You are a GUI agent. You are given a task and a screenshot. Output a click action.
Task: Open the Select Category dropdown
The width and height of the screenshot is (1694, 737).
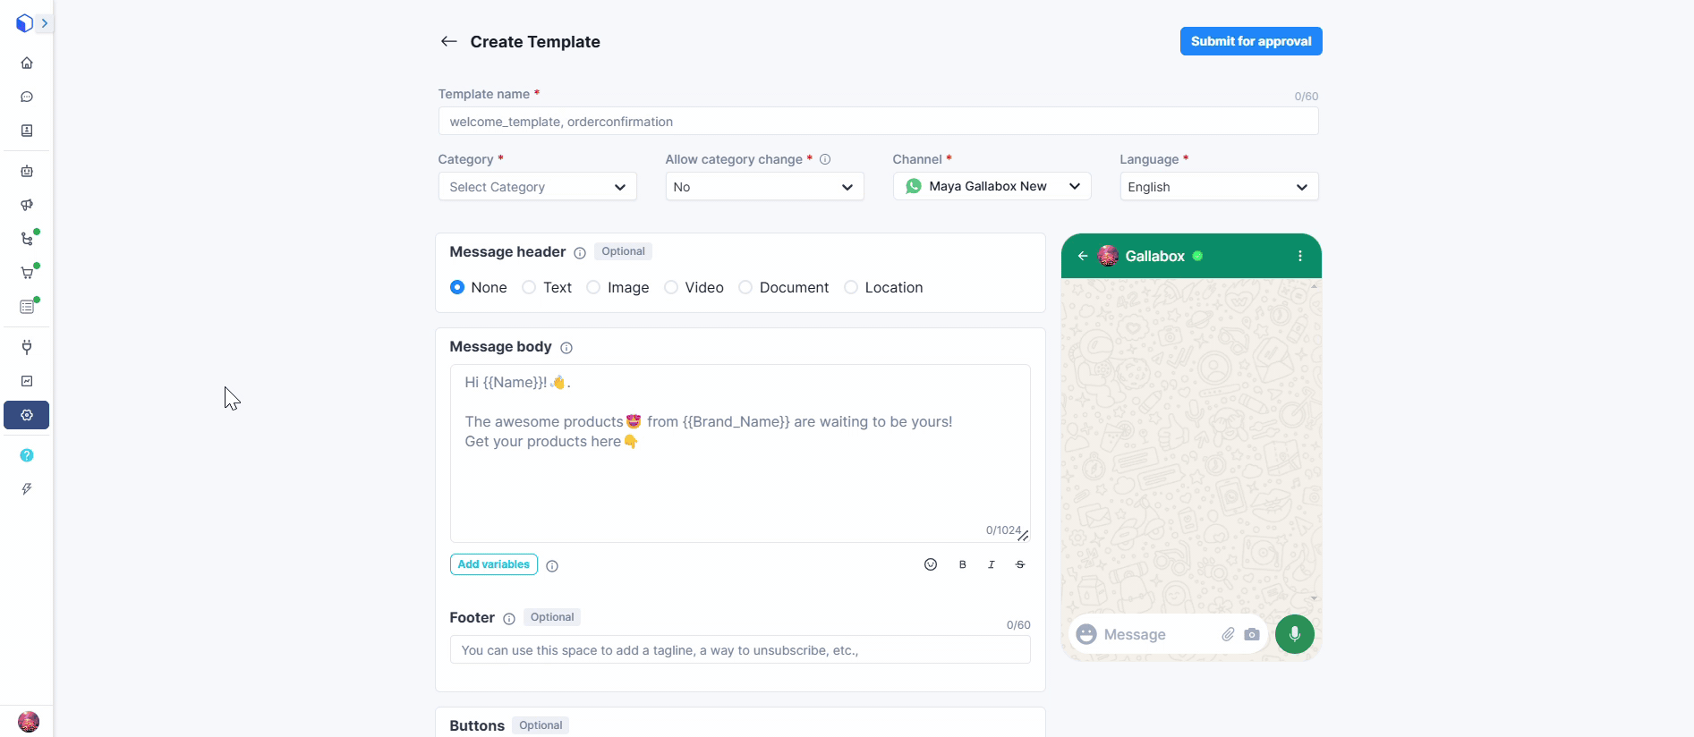[537, 187]
